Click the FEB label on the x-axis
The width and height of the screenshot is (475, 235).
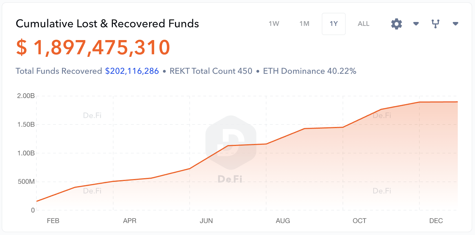53,221
